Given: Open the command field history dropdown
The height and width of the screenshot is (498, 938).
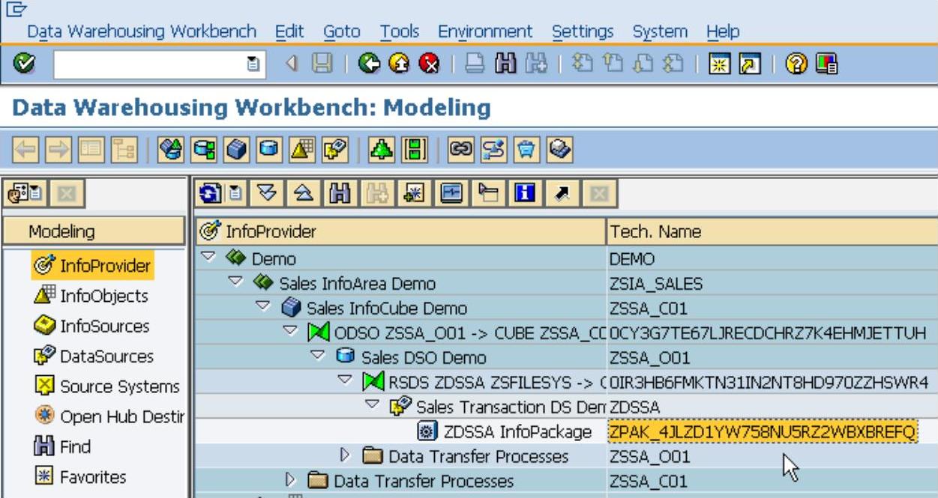Looking at the screenshot, I should [253, 64].
